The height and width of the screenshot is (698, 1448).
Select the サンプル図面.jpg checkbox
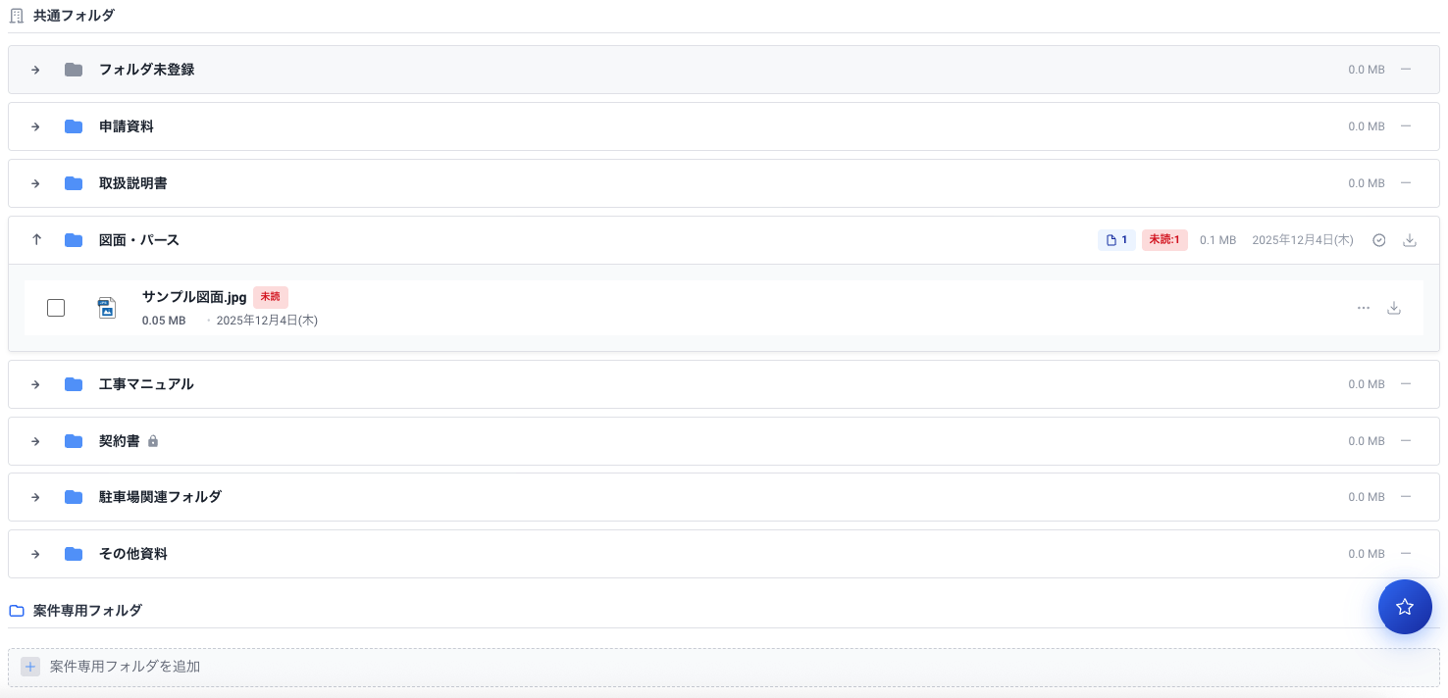[x=56, y=308]
